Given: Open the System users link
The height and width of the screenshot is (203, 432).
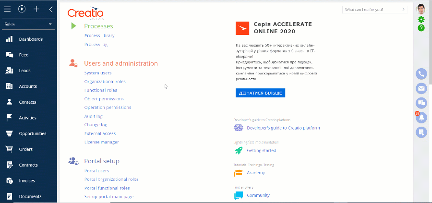Looking at the screenshot, I should (98, 73).
